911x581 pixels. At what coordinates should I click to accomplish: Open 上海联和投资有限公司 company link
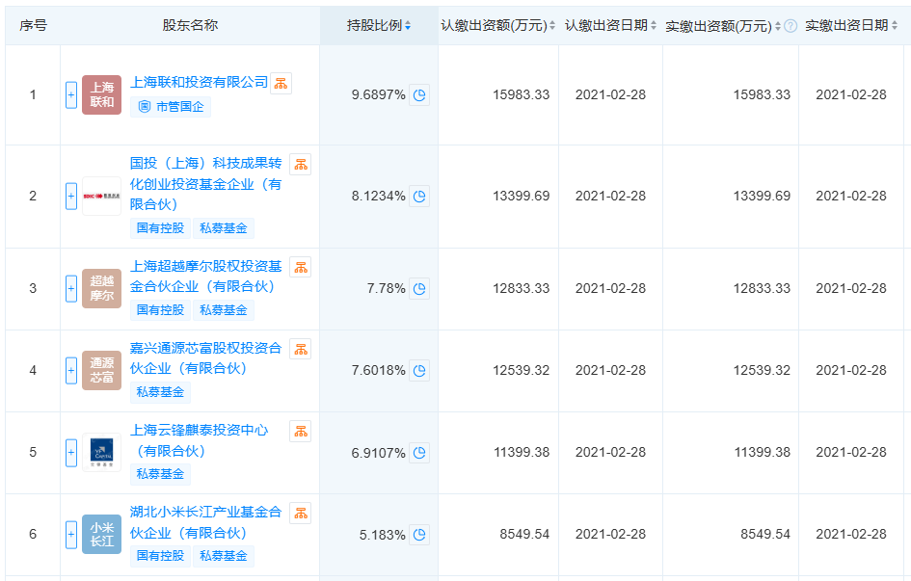(199, 83)
